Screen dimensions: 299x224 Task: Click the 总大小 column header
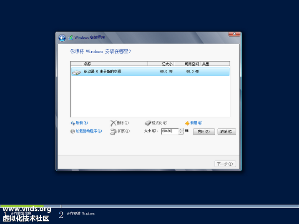click(x=161, y=64)
